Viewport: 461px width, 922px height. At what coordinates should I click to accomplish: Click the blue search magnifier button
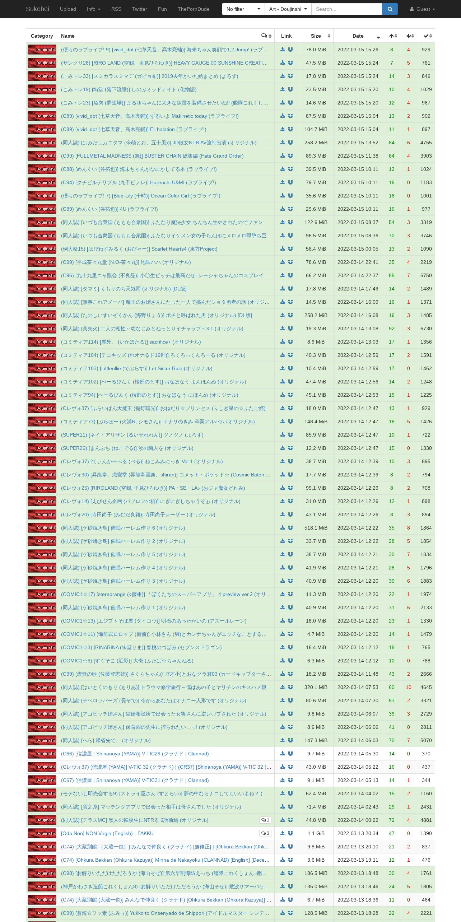click(x=390, y=9)
